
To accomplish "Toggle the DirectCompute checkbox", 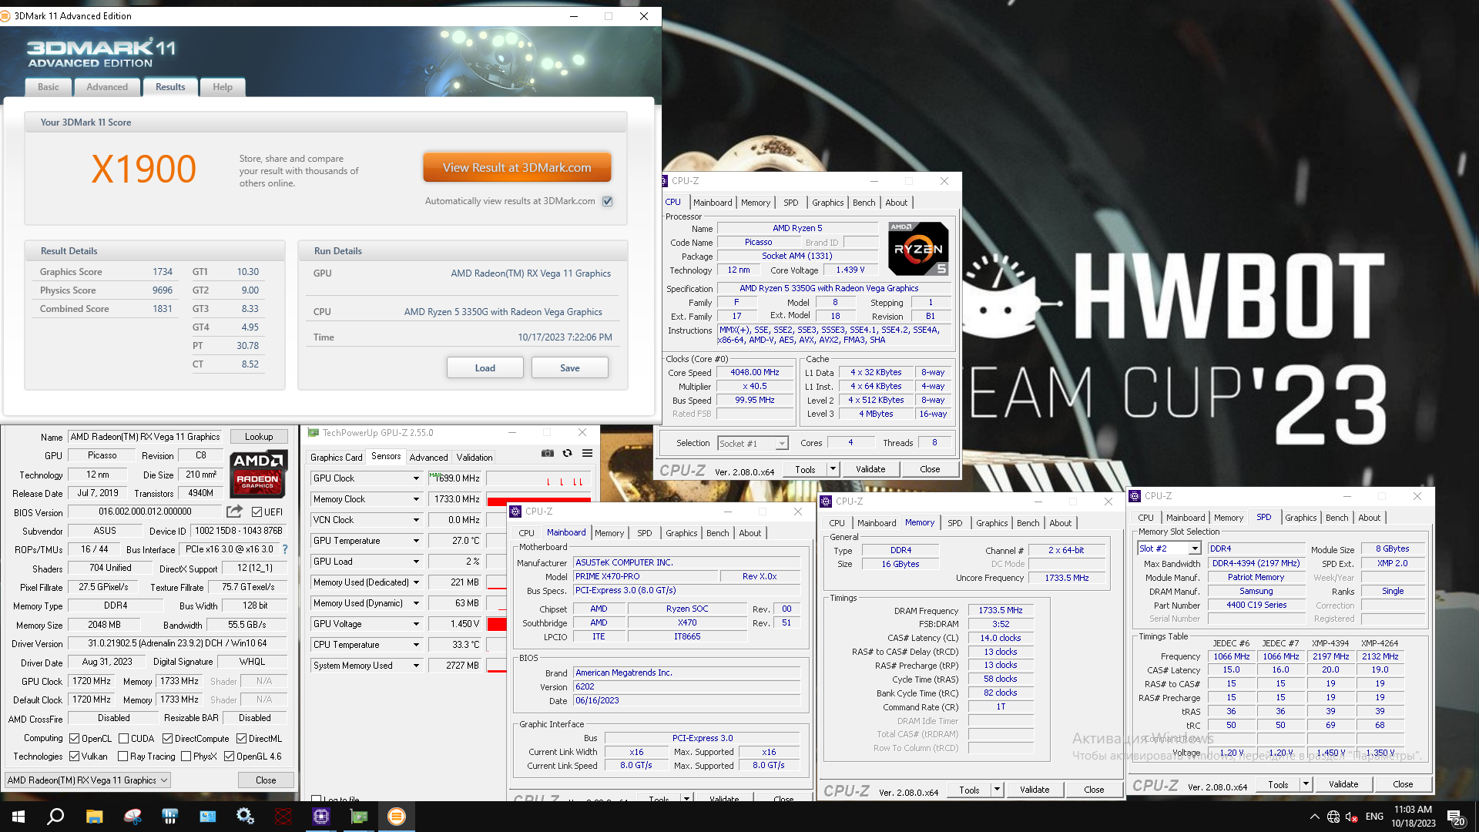I will 167,738.
